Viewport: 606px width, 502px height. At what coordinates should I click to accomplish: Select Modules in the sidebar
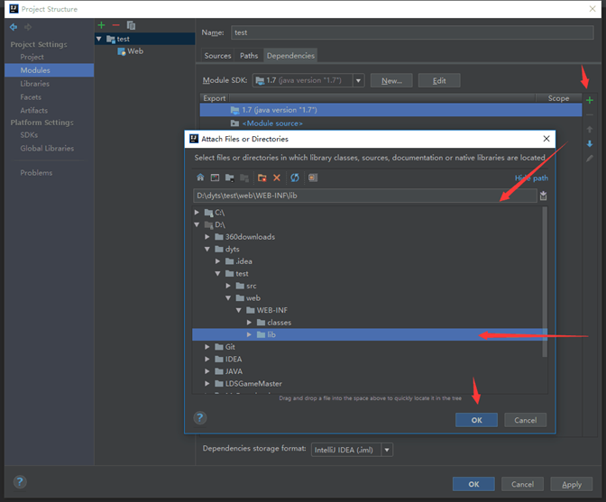point(49,70)
